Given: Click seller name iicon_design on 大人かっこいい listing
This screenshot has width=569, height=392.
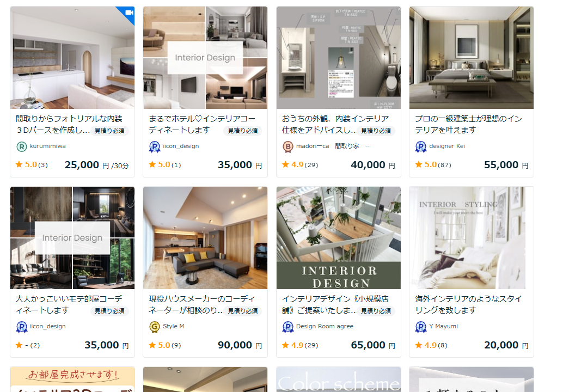Looking at the screenshot, I should coord(47,326).
